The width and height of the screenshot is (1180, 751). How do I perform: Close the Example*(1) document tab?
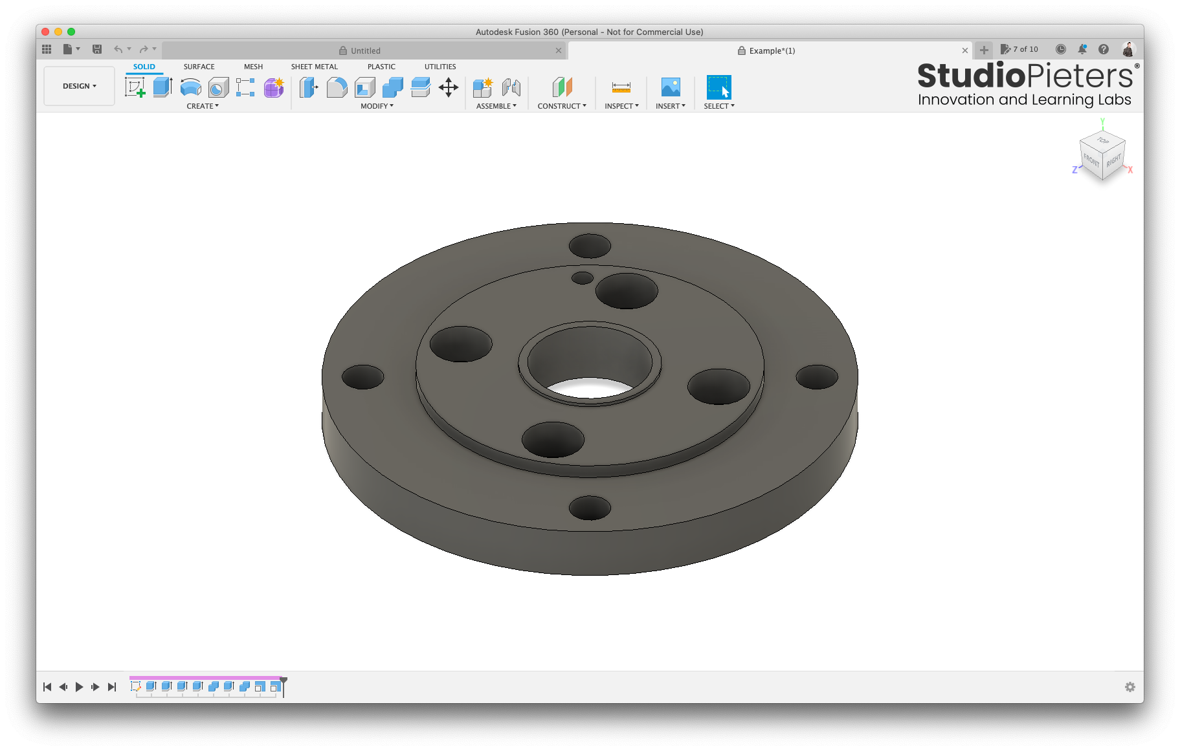965,50
